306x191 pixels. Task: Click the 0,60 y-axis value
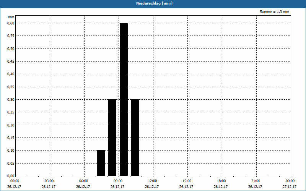(11, 23)
